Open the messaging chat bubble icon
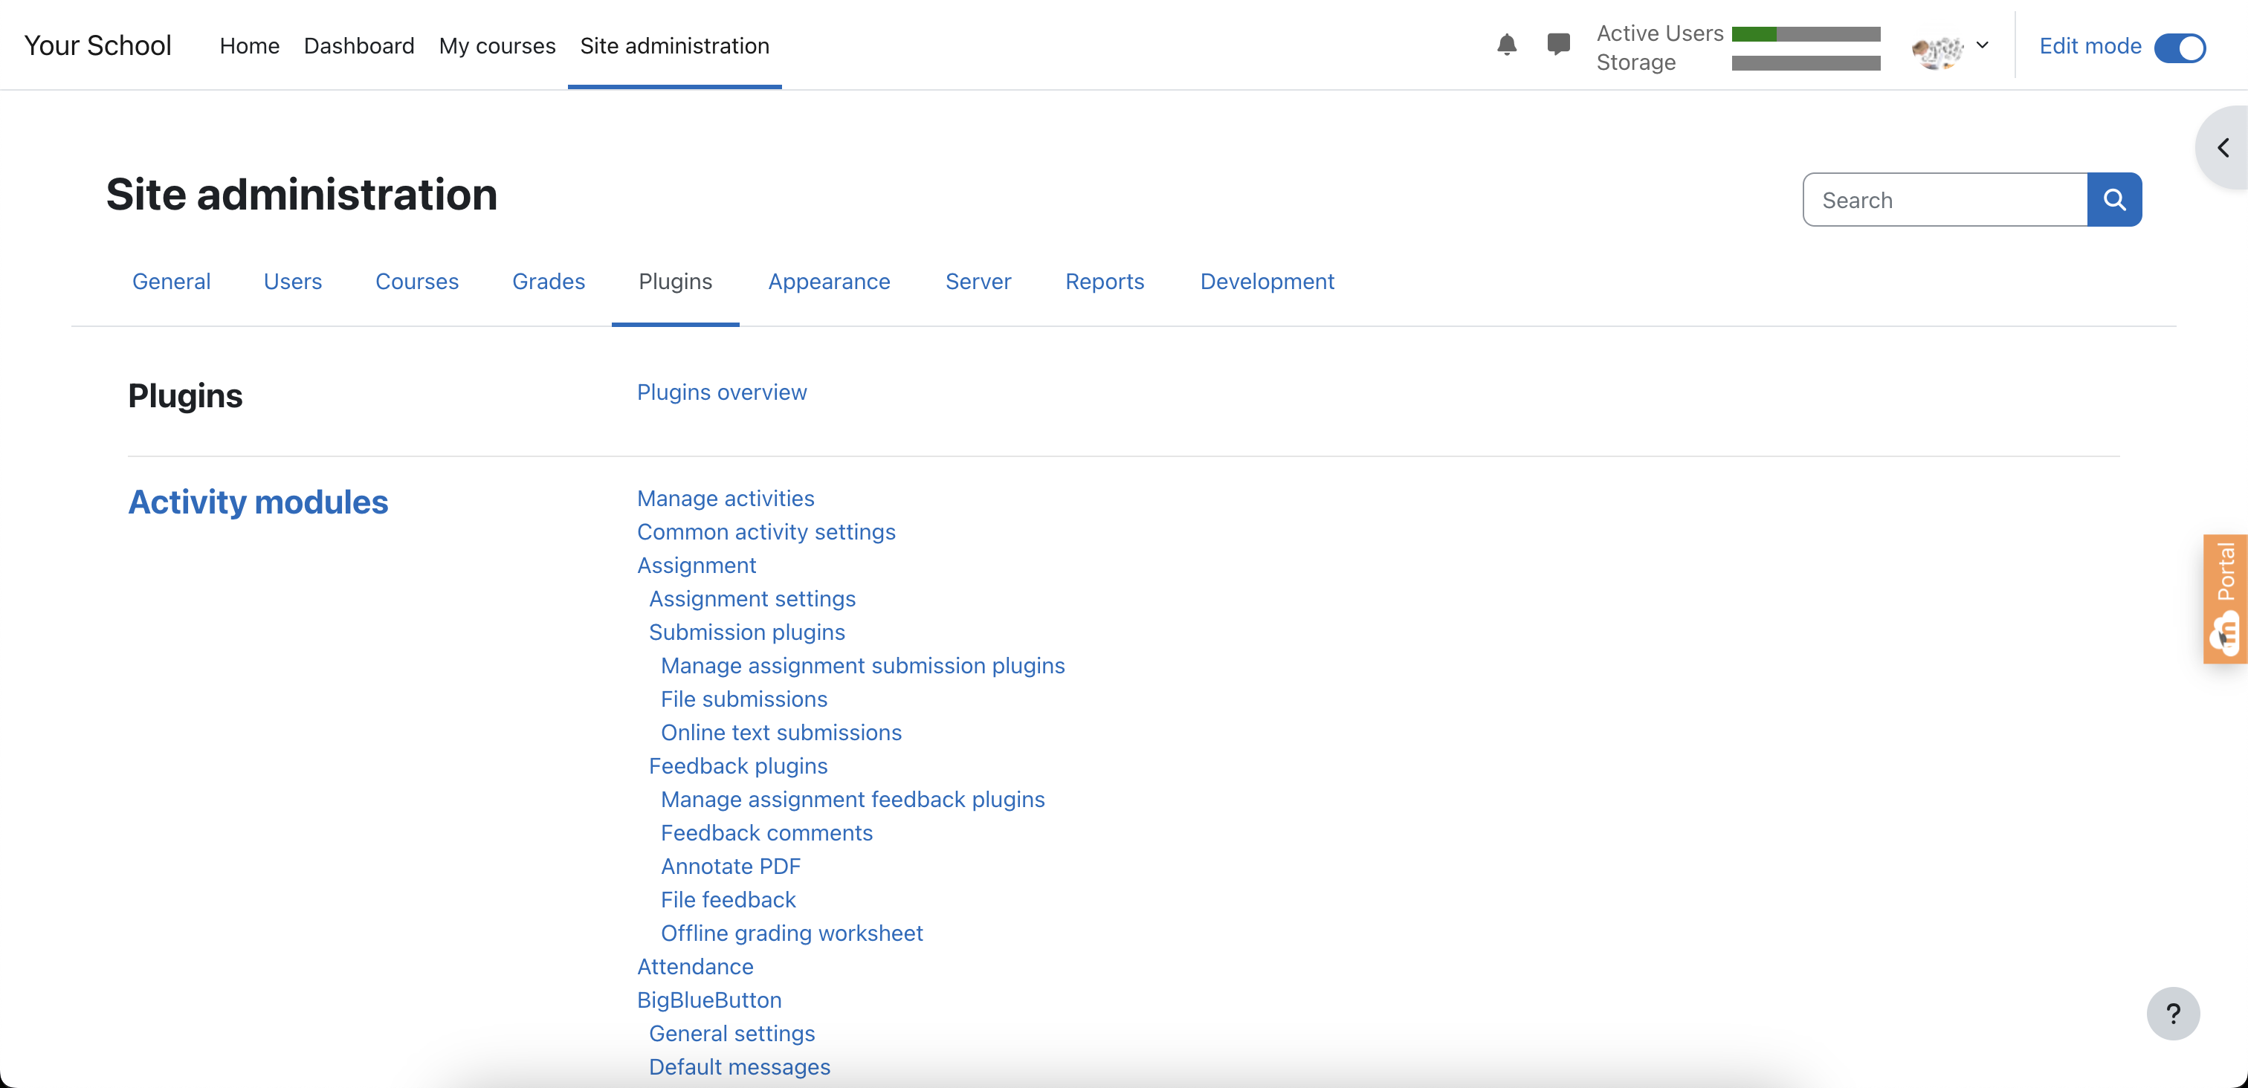2248x1088 pixels. pyautogui.click(x=1557, y=45)
